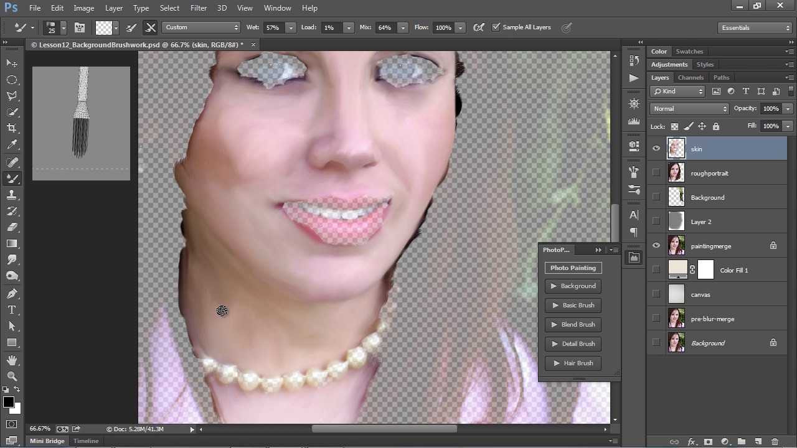Viewport: 797px width, 448px height.
Task: Run the Blend Brush action
Action: point(573,325)
